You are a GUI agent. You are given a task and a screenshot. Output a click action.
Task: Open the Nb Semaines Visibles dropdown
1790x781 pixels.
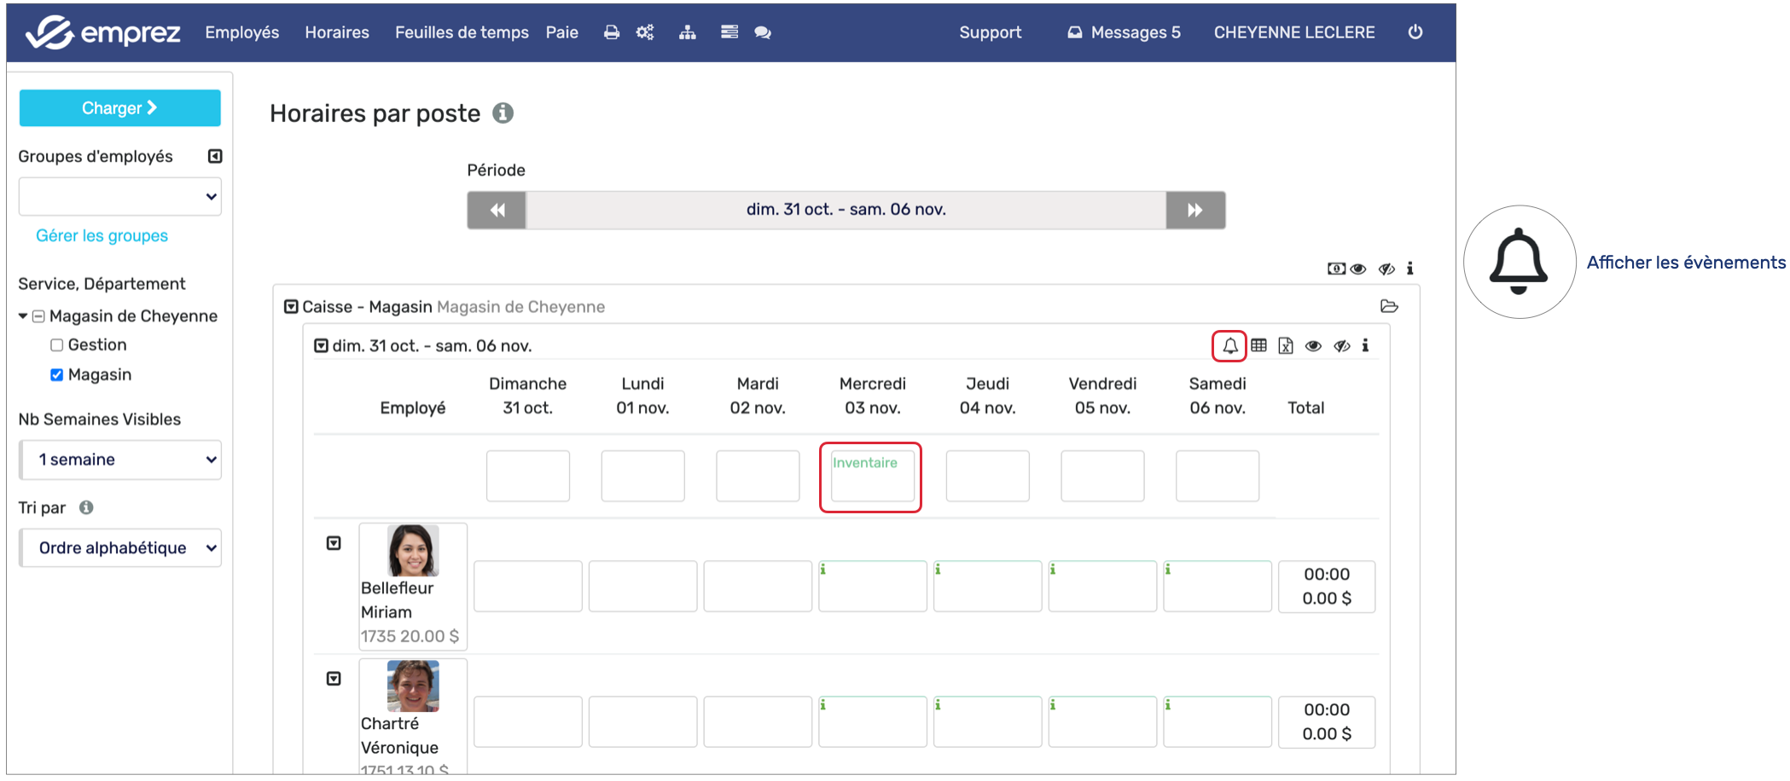pos(120,460)
